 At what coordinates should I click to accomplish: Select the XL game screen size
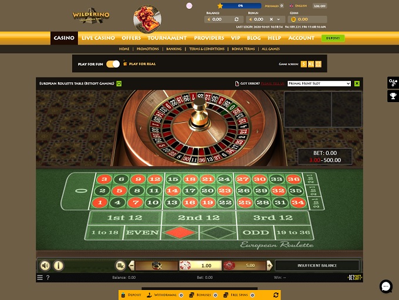tap(311, 64)
